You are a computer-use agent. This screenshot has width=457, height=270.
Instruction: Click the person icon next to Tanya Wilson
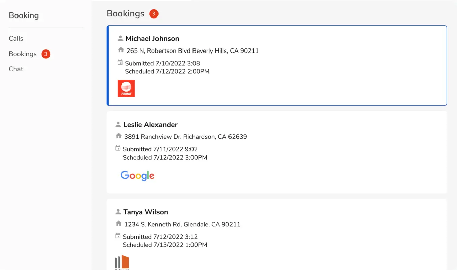click(118, 211)
